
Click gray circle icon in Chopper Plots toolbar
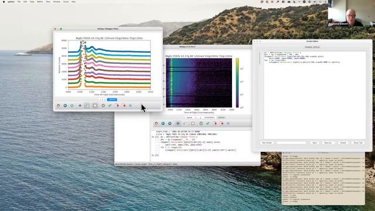click(x=103, y=105)
